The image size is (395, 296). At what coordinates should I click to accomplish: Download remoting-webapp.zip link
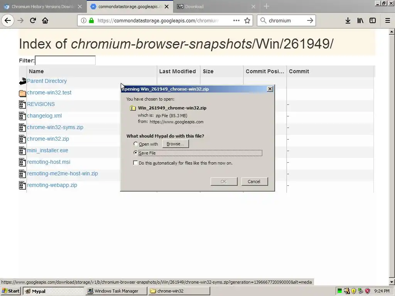[x=52, y=185]
